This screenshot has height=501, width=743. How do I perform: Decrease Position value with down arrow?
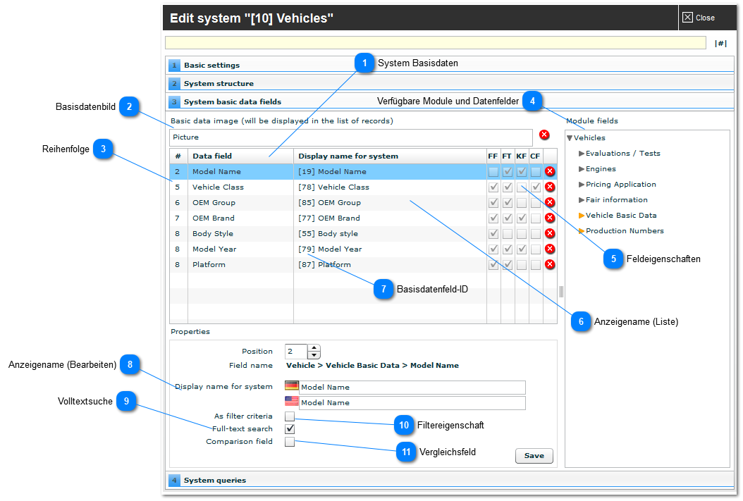pos(314,355)
